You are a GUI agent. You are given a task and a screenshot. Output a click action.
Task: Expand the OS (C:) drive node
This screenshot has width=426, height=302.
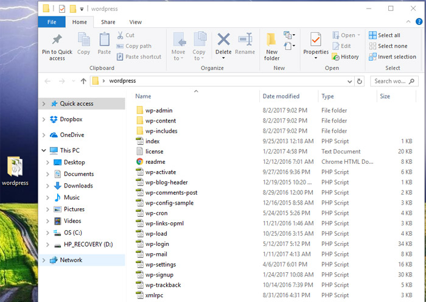48,233
